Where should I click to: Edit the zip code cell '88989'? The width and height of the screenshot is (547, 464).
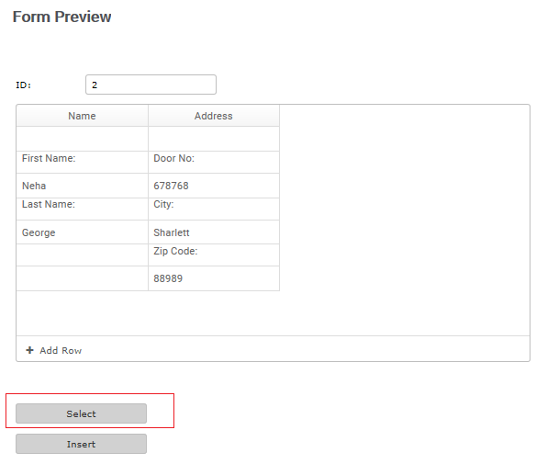tap(214, 278)
